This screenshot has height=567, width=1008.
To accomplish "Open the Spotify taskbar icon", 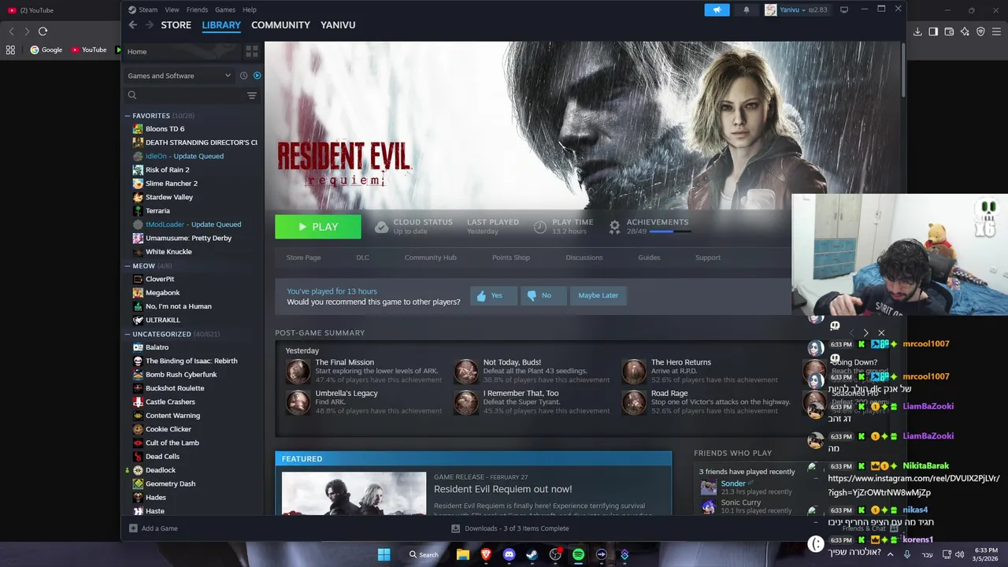I will pyautogui.click(x=578, y=554).
